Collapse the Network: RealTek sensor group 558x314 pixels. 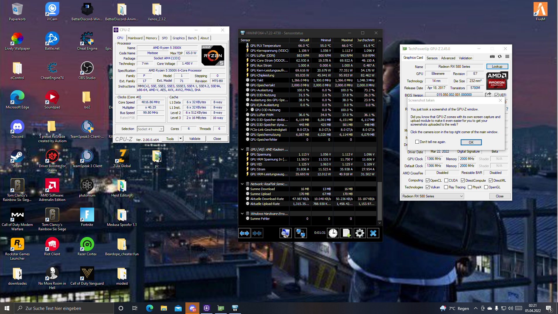pyautogui.click(x=242, y=184)
